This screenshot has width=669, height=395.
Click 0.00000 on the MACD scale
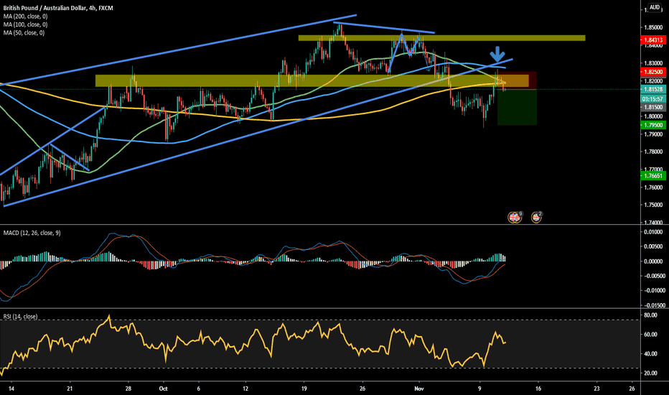click(655, 261)
